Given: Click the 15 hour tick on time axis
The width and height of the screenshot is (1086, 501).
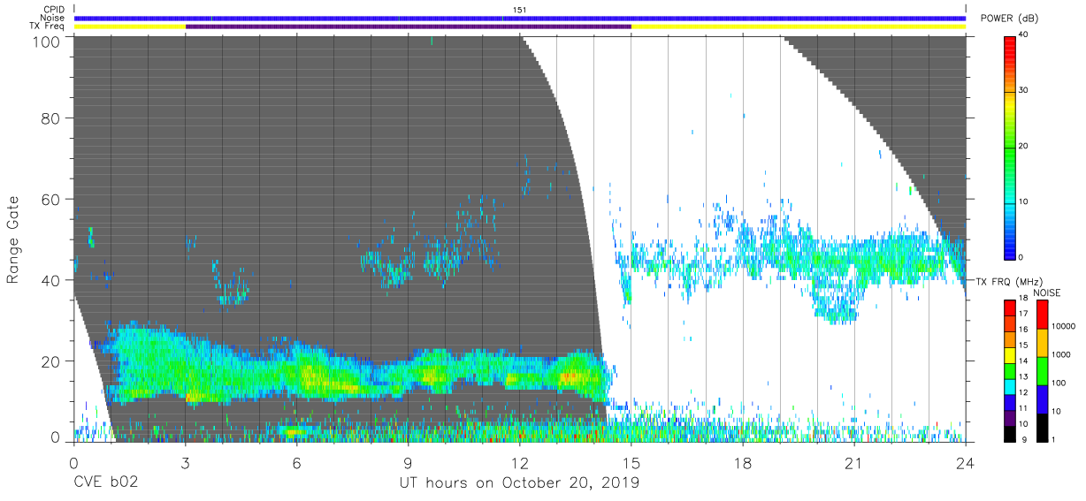Looking at the screenshot, I should pyautogui.click(x=631, y=462).
